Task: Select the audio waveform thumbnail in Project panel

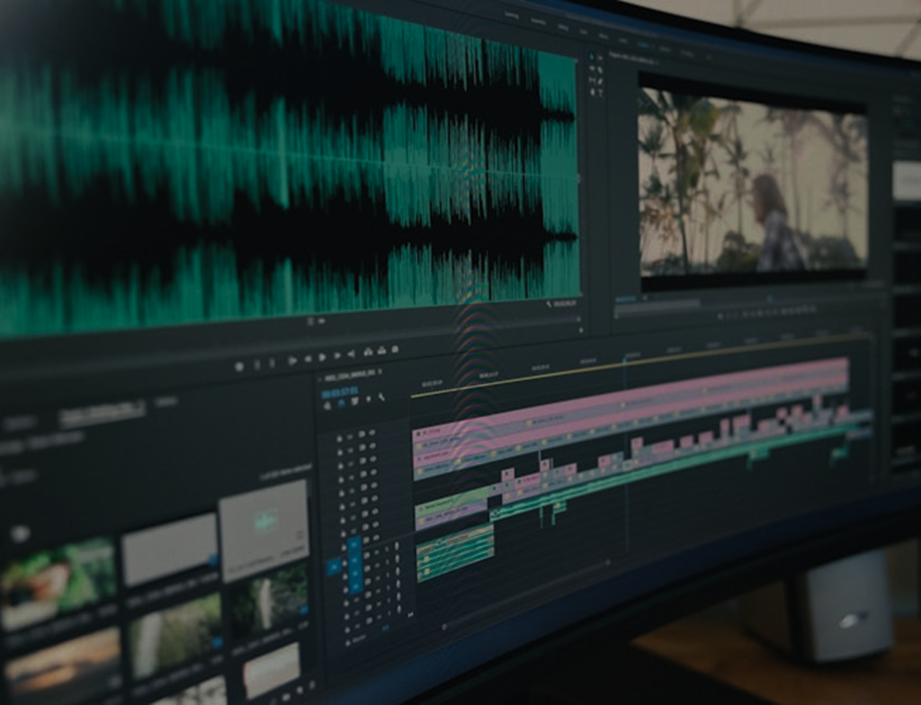Action: coord(264,530)
